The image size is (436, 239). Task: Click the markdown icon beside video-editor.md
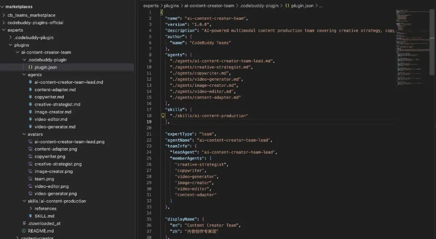(30, 119)
